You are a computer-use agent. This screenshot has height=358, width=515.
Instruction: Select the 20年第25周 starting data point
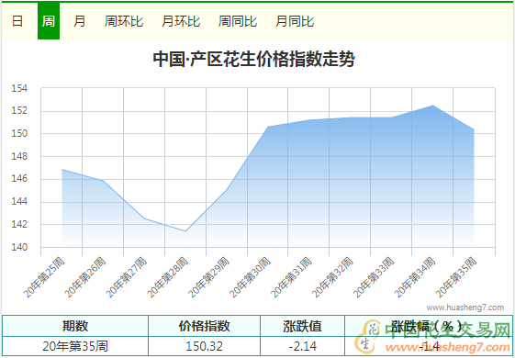coord(62,170)
